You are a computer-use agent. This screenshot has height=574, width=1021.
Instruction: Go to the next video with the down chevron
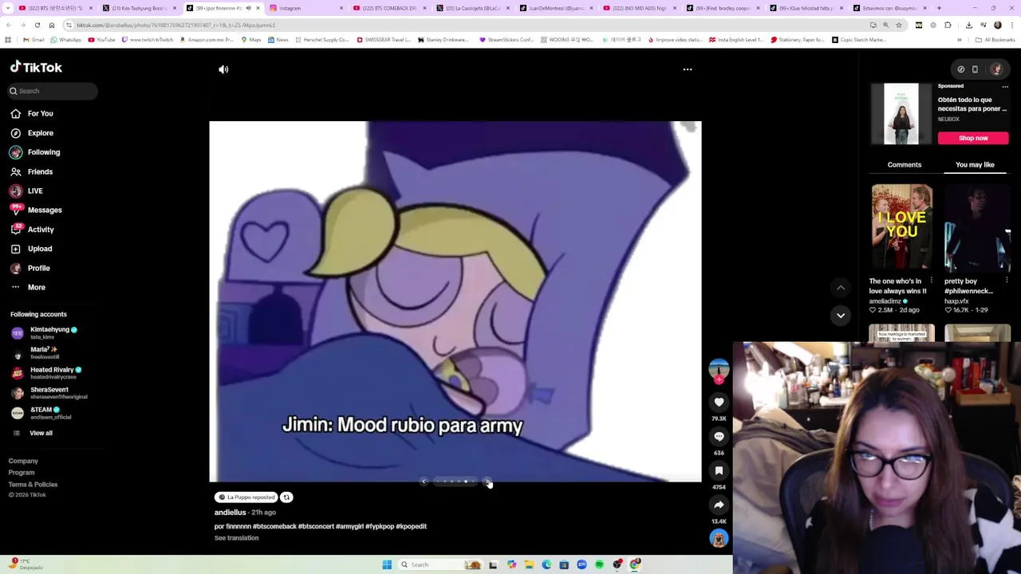coord(841,316)
